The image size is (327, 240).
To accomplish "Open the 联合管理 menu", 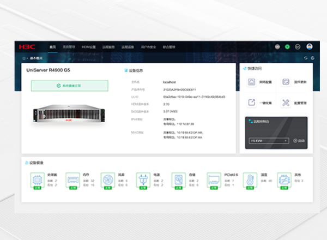I will 169,47.
